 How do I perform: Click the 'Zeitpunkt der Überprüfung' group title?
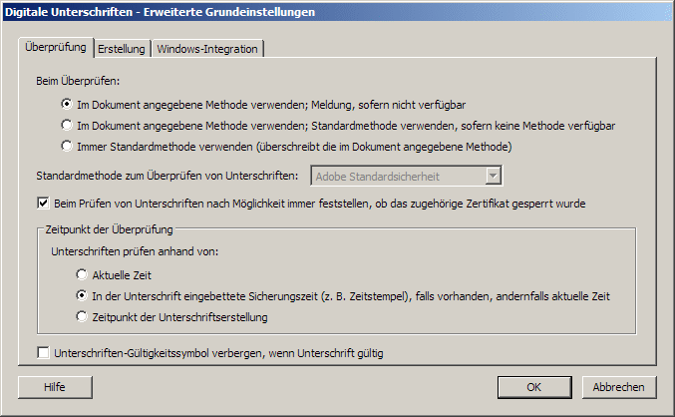click(x=110, y=229)
